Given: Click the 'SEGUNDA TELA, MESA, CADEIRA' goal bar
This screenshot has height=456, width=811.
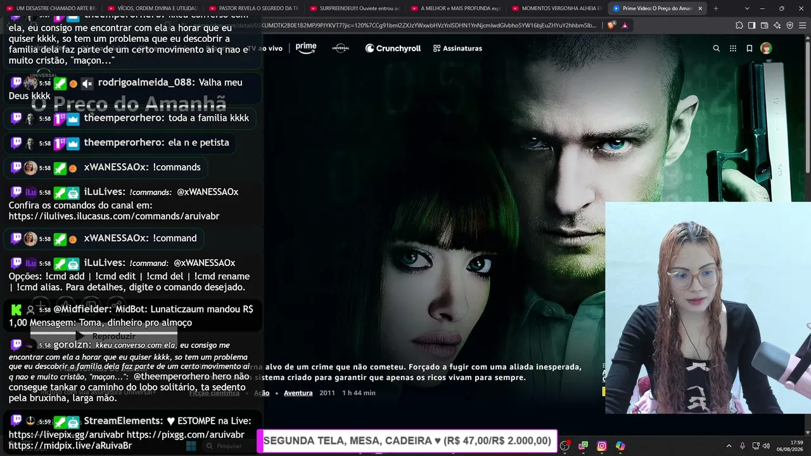Looking at the screenshot, I should click(407, 441).
